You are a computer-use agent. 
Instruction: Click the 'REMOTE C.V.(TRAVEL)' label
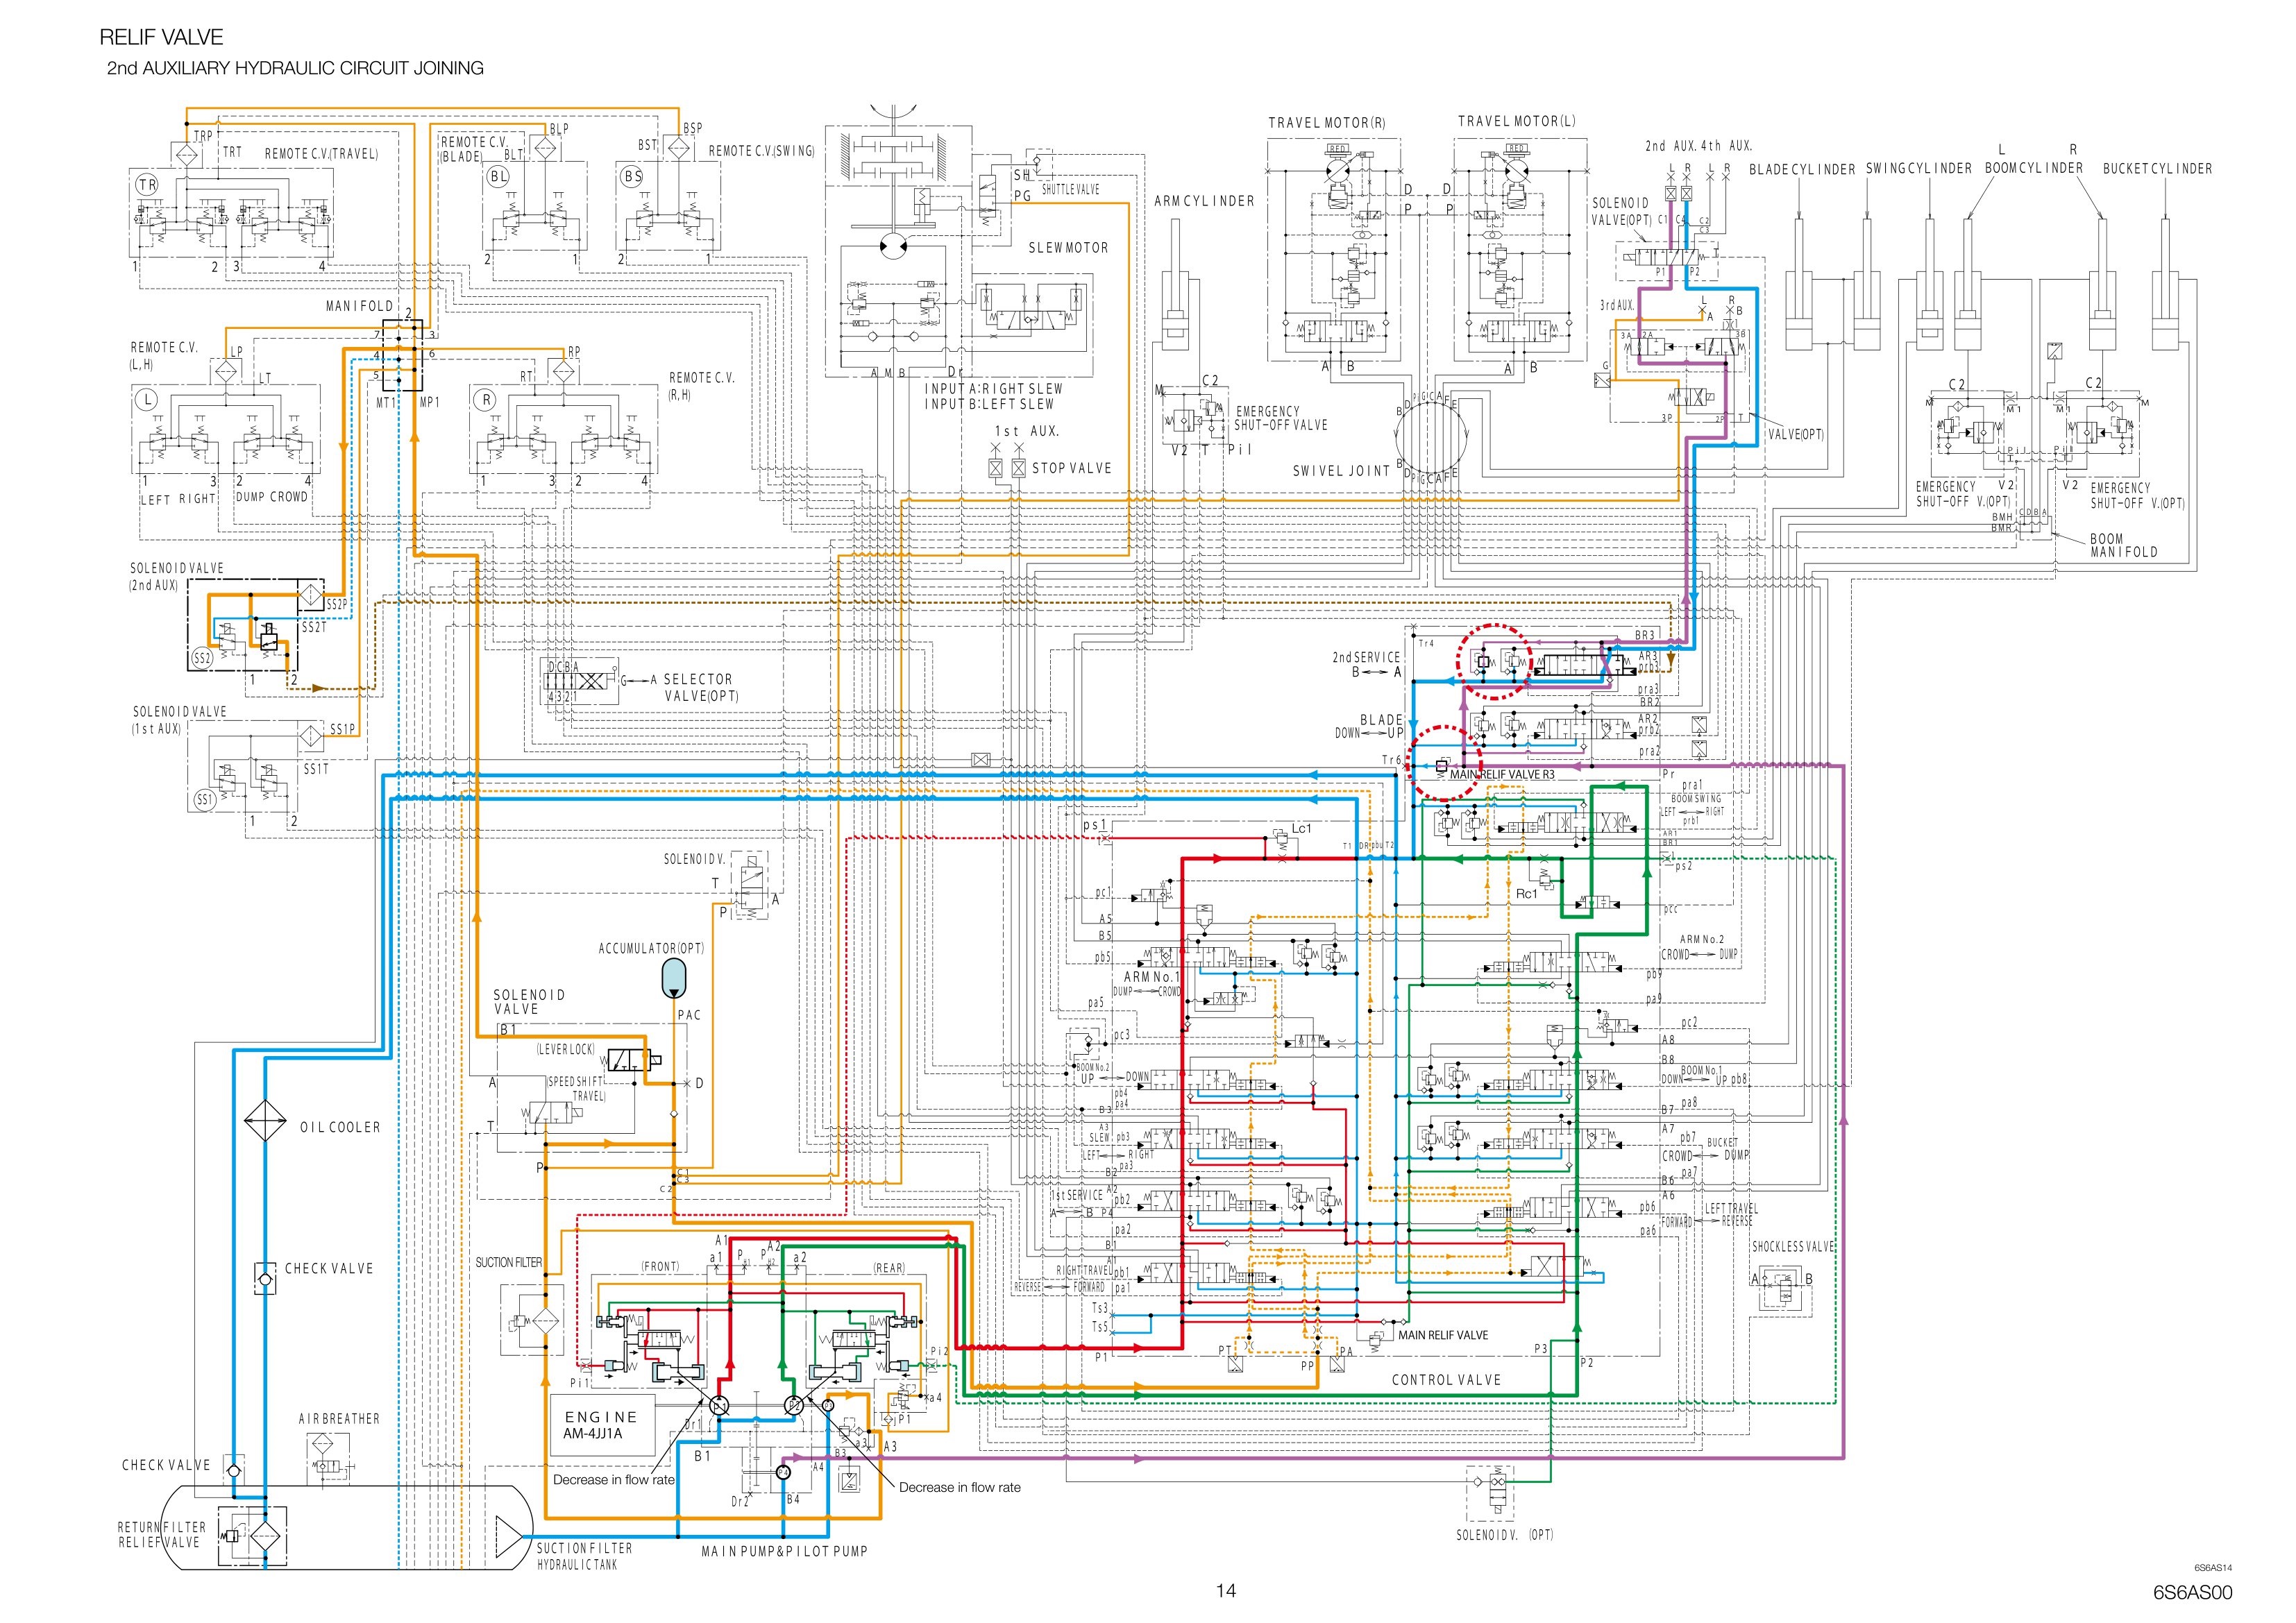pos(321,154)
